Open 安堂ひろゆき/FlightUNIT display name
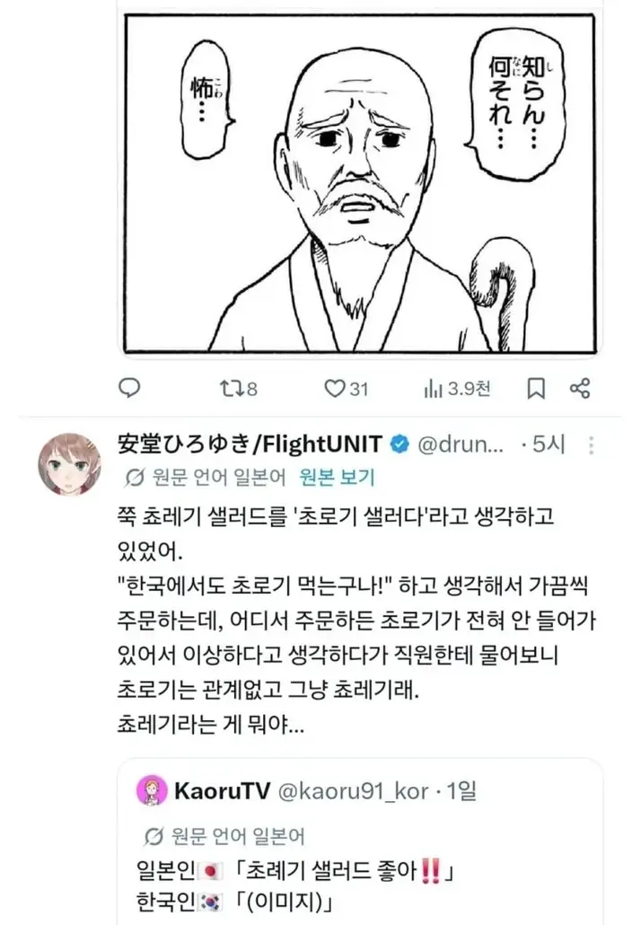641x925 pixels. 250,445
